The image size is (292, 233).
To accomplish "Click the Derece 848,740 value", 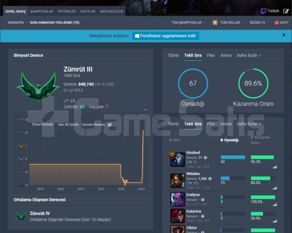I will [x=86, y=84].
